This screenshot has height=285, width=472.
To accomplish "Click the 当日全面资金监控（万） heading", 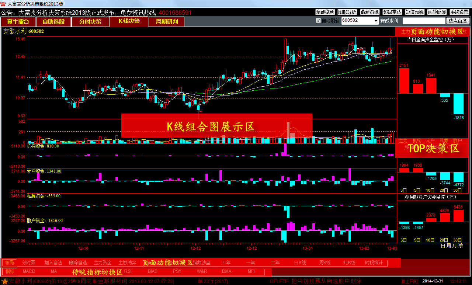I will pyautogui.click(x=431, y=40).
